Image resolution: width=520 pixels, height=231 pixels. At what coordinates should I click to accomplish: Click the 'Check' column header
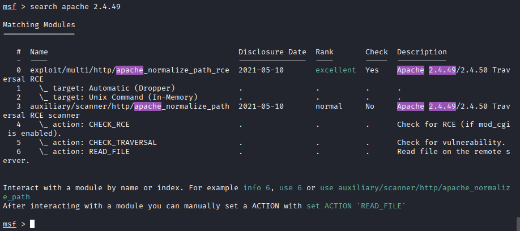point(376,52)
